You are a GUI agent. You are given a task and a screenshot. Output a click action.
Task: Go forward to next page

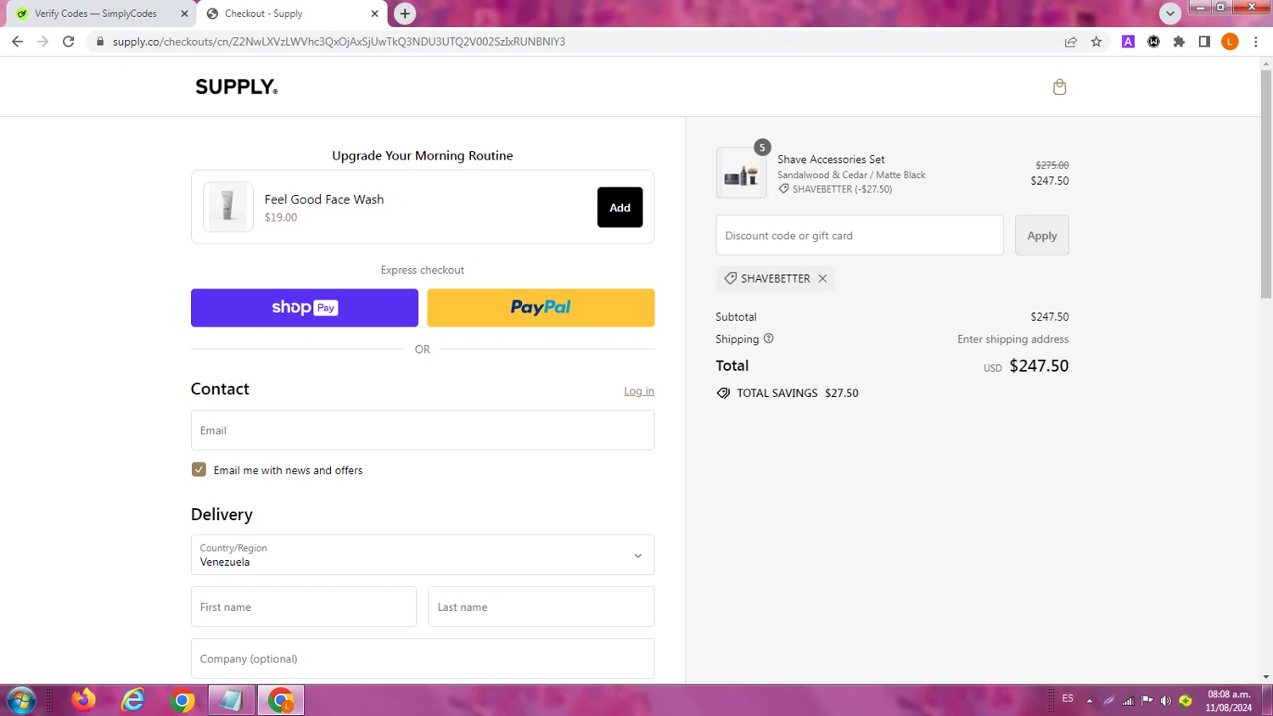[43, 42]
